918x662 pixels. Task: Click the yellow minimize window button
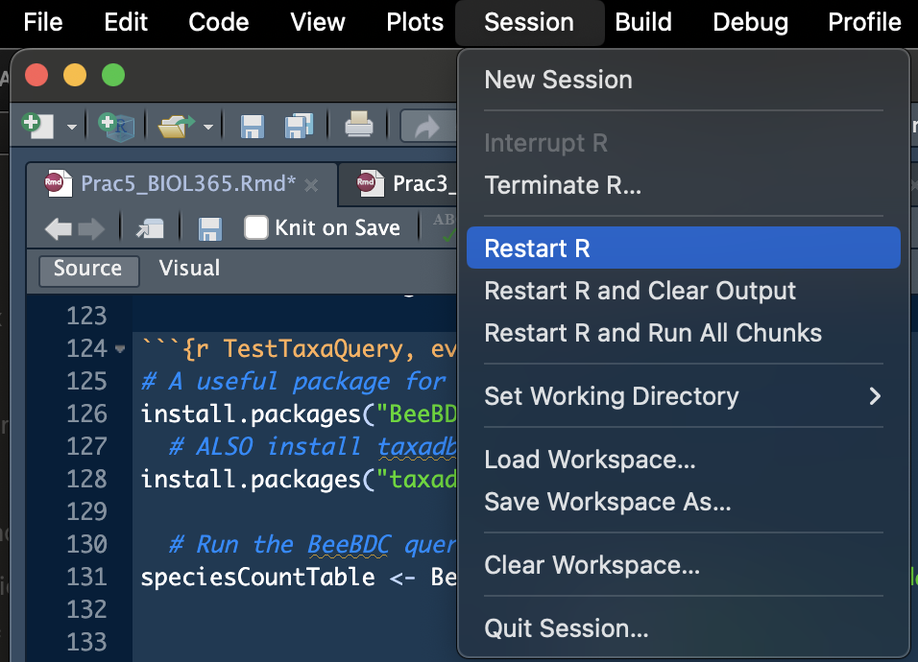tap(74, 75)
